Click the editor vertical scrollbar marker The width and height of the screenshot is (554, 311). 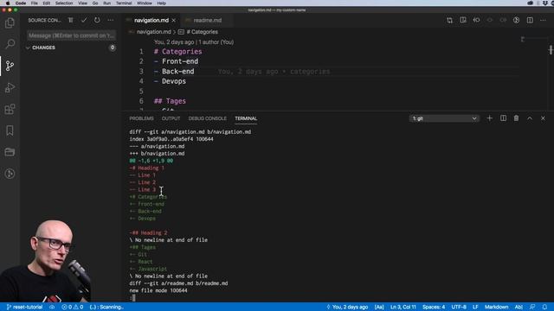(x=551, y=50)
